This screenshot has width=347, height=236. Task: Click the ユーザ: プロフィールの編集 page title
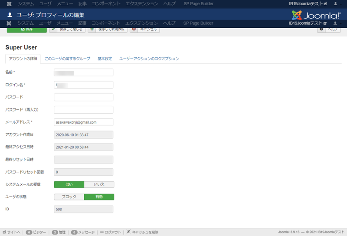tap(50, 15)
